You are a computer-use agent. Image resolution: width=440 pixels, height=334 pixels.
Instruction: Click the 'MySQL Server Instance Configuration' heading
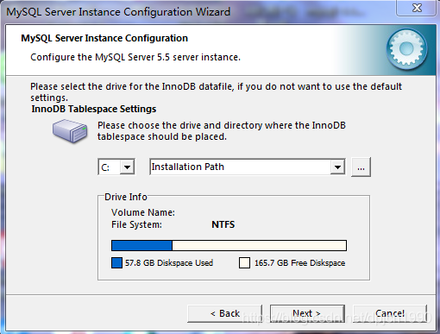104,38
